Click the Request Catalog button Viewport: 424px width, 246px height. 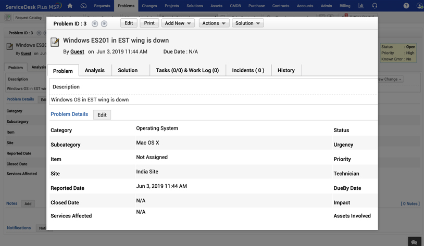(29, 18)
